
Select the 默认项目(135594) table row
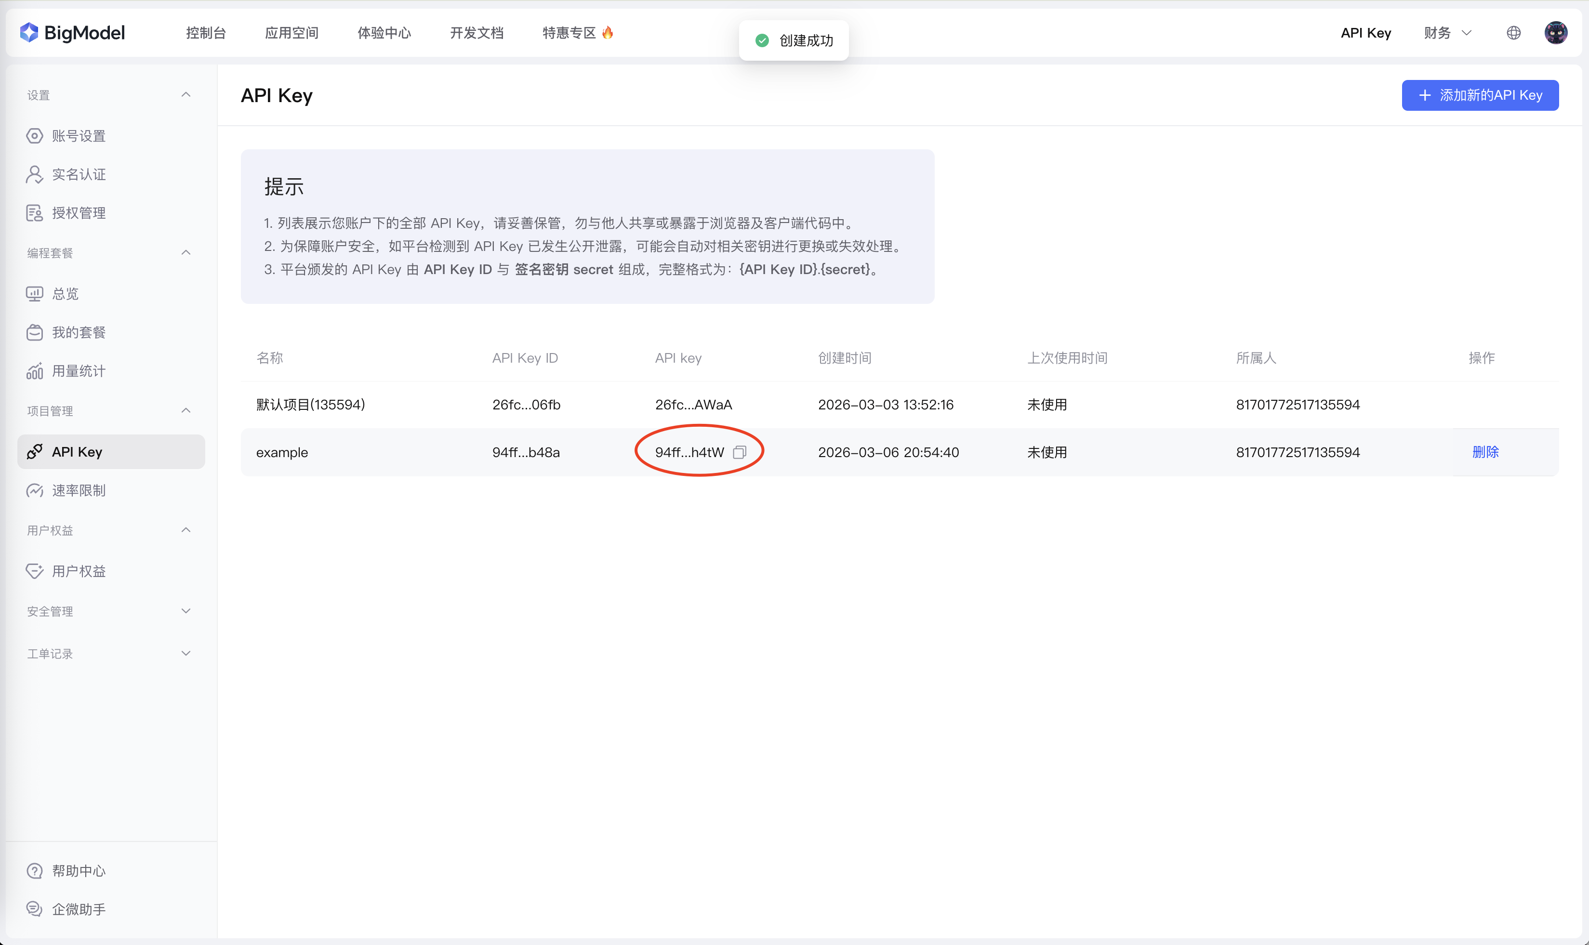pos(310,405)
